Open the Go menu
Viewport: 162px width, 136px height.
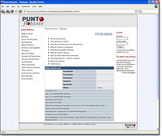tap(18, 7)
